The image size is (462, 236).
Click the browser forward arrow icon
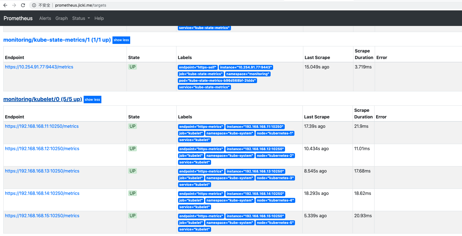(x=14, y=5)
